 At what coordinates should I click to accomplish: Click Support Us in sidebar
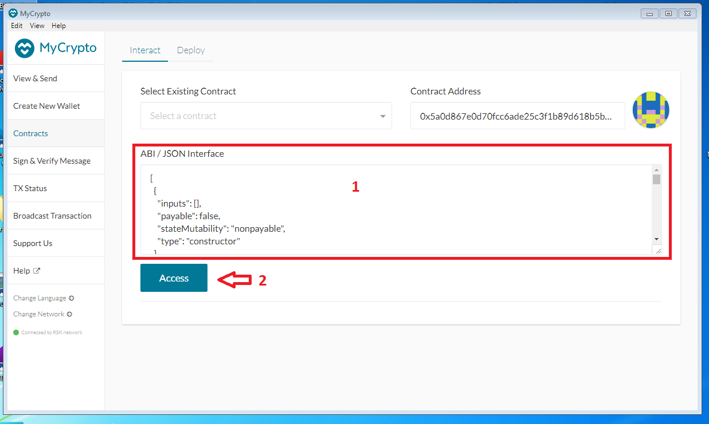point(56,243)
